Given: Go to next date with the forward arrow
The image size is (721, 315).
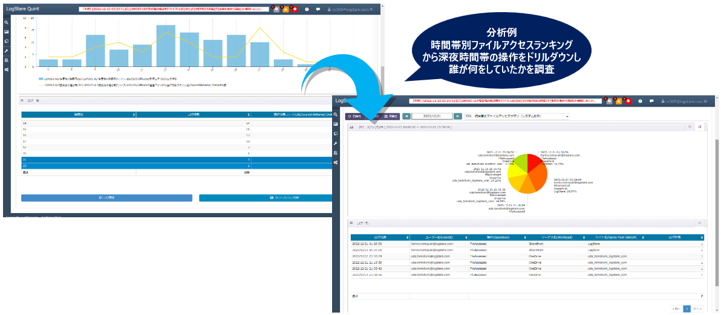Looking at the screenshot, I should (458, 115).
